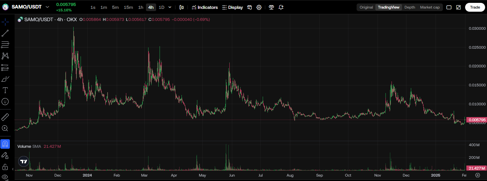Viewport: 487px width, 181px height.
Task: Toggle magnet mode snapping
Action: (x=5, y=144)
